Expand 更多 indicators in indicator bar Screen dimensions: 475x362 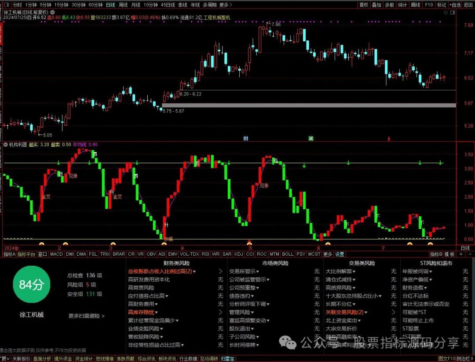[328, 254]
